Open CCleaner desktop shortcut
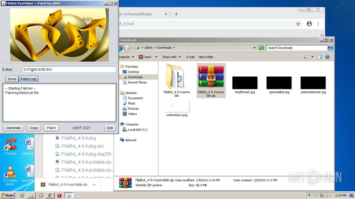The height and width of the screenshot is (199, 355). [x=10, y=147]
